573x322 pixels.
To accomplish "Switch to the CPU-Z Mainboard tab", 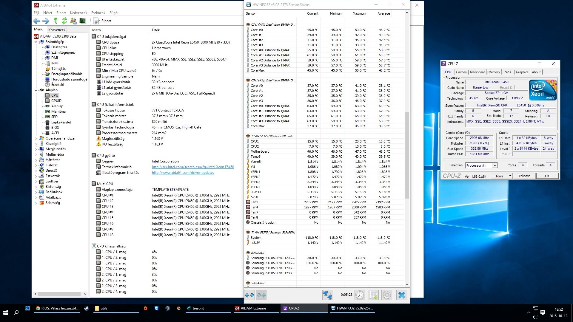I will tap(477, 72).
